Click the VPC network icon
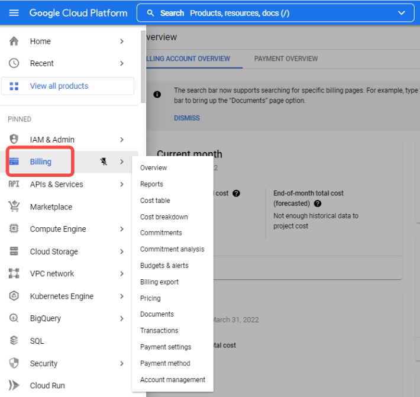The height and width of the screenshot is (397, 420). click(x=14, y=273)
